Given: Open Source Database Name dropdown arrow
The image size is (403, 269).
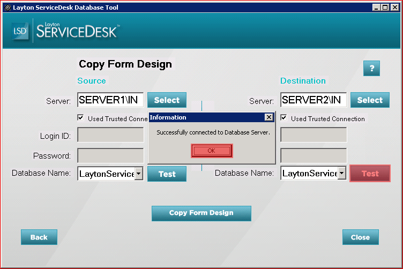Looking at the screenshot, I should point(138,174).
